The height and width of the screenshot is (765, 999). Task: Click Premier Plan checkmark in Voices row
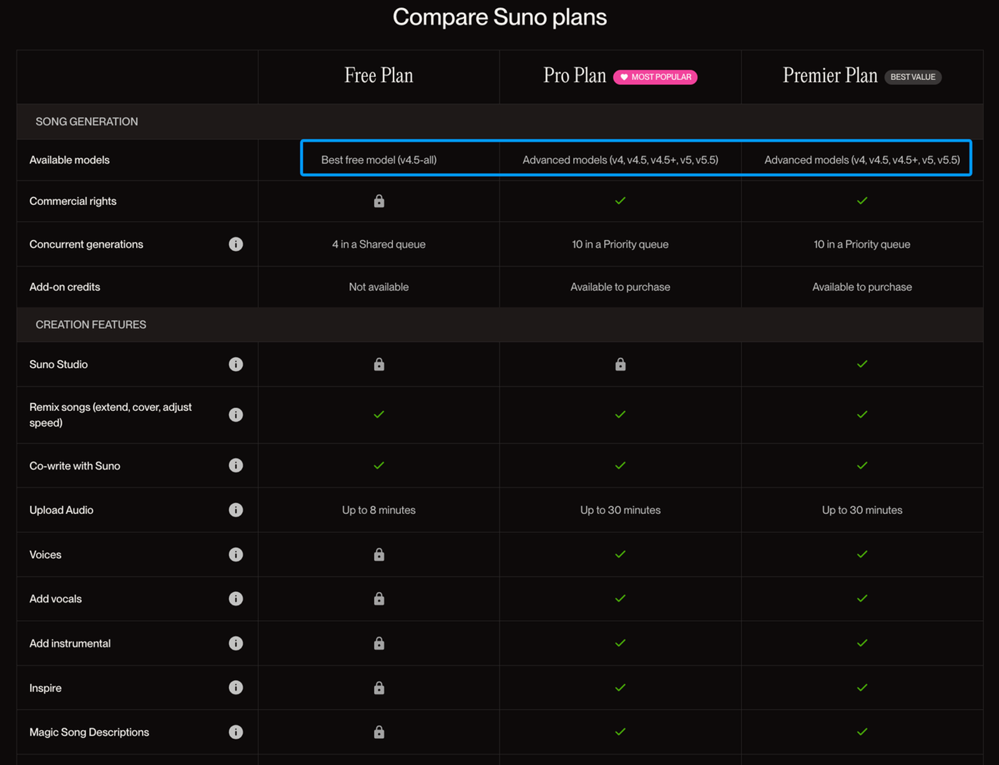pyautogui.click(x=862, y=554)
